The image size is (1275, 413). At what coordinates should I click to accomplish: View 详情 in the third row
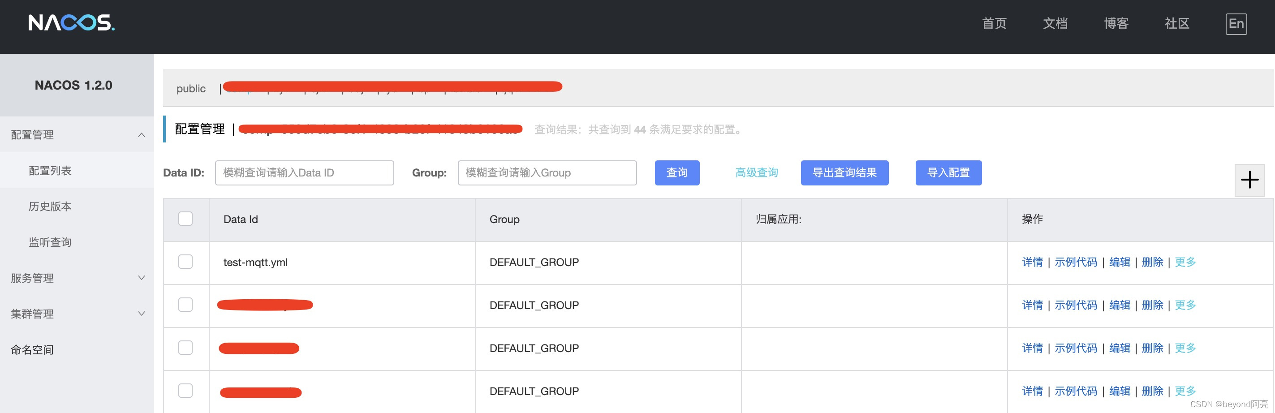[1033, 348]
